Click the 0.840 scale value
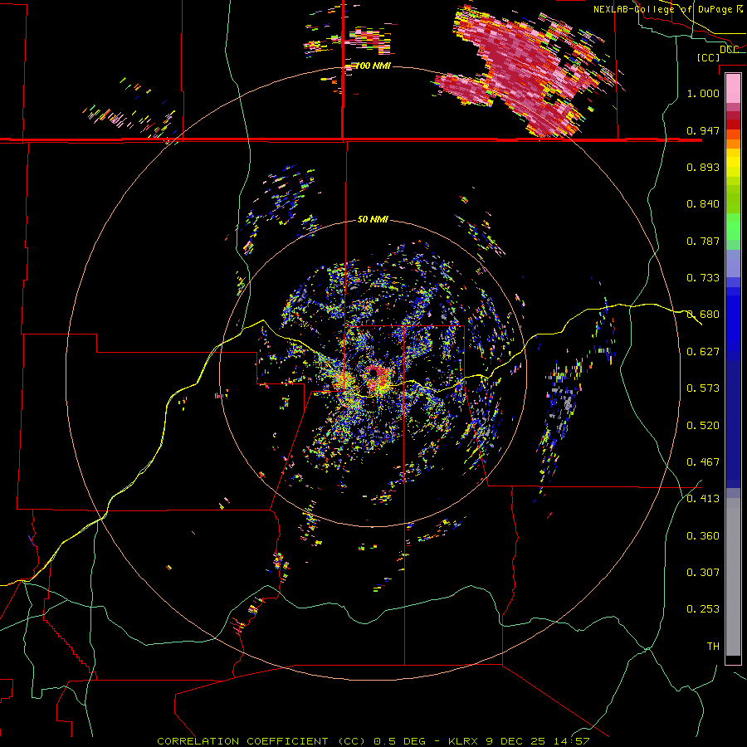The width and height of the screenshot is (747, 747). coord(703,204)
